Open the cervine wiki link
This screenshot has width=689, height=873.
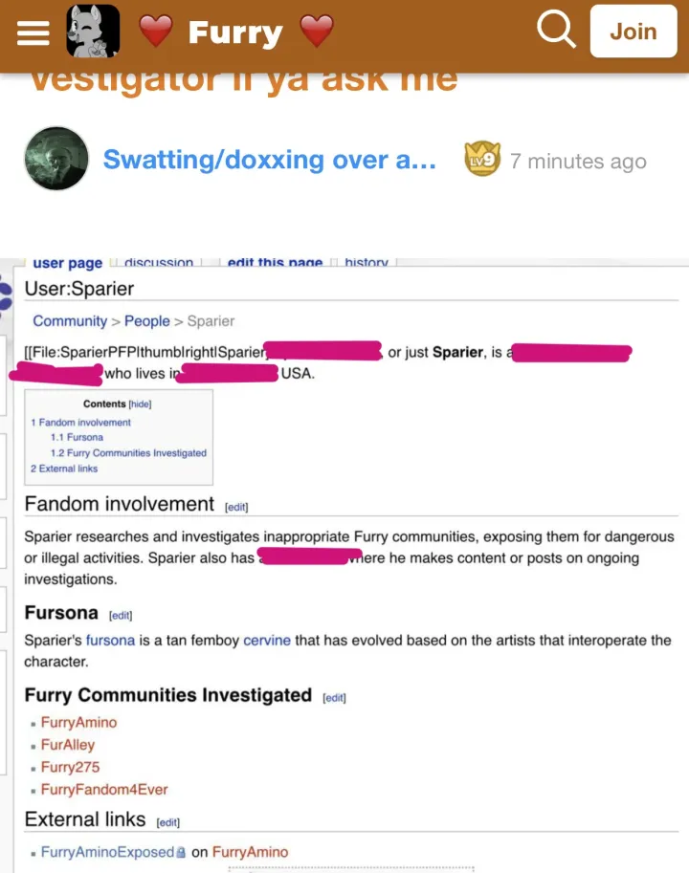[x=267, y=640]
